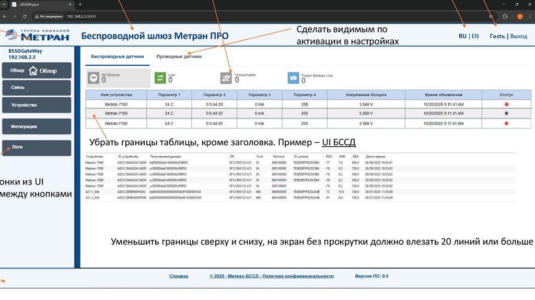Image resolution: width=535 pixels, height=300 pixels.
Task: Click the house icon on Обзор button
Action: [33, 71]
